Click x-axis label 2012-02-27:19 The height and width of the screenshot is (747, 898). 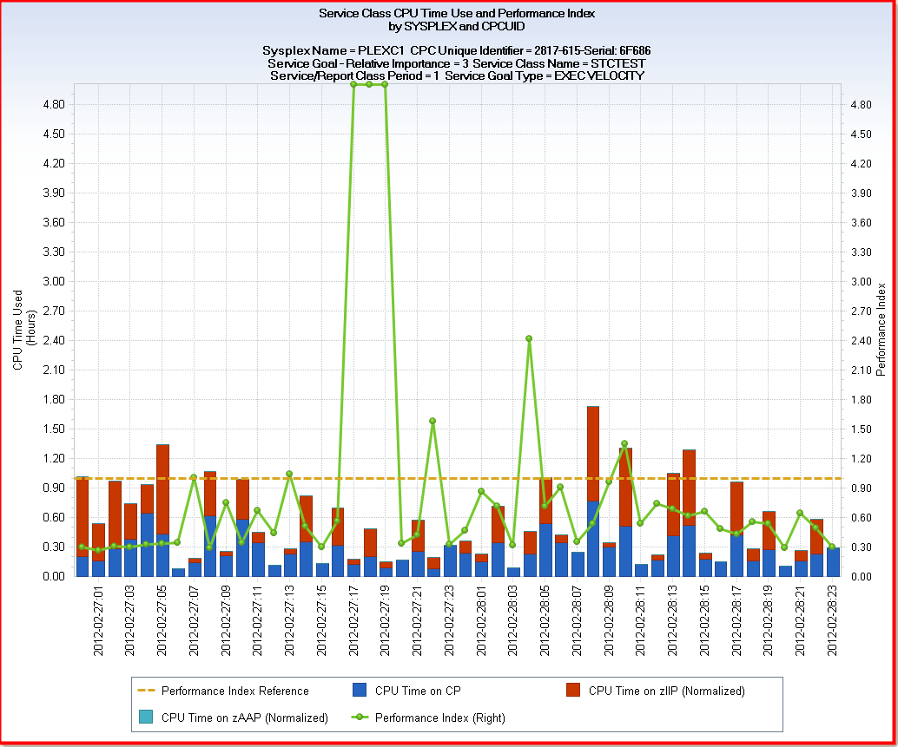point(385,620)
